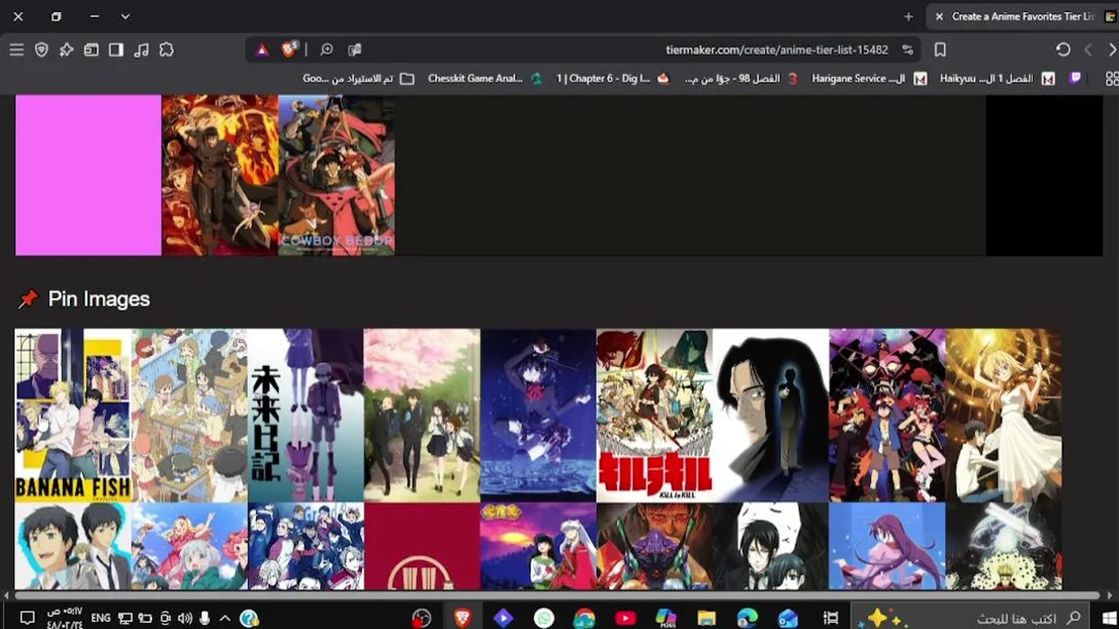The width and height of the screenshot is (1119, 629).
Task: Click the tab search icon in toolbar
Action: point(91,50)
